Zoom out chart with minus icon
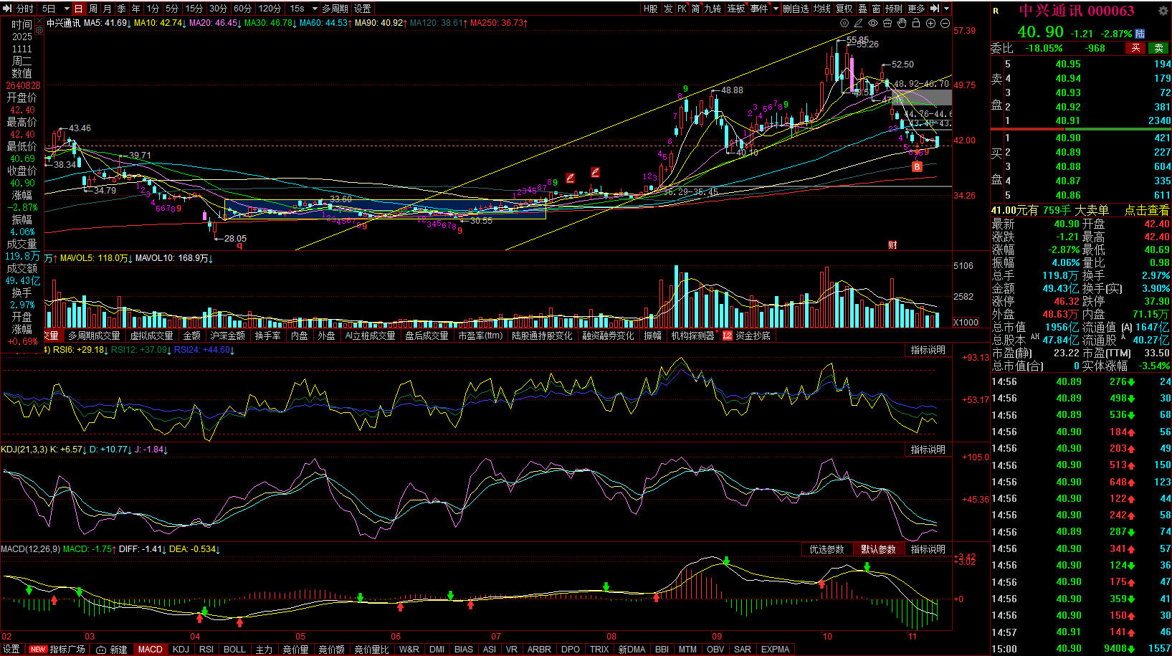 (x=945, y=24)
